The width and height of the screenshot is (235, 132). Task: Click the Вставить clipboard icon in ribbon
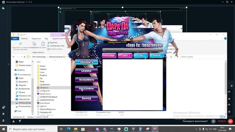(43, 44)
